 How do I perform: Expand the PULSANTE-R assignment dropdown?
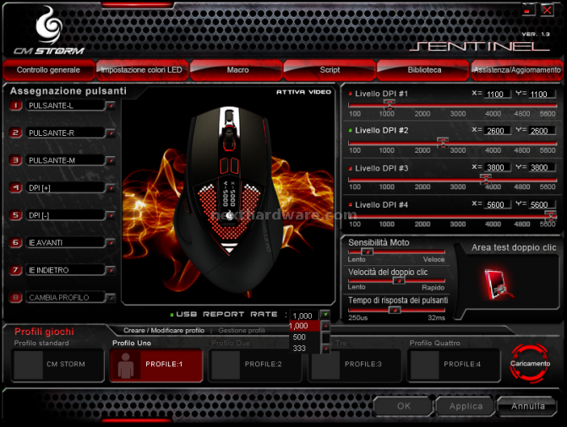pos(111,133)
